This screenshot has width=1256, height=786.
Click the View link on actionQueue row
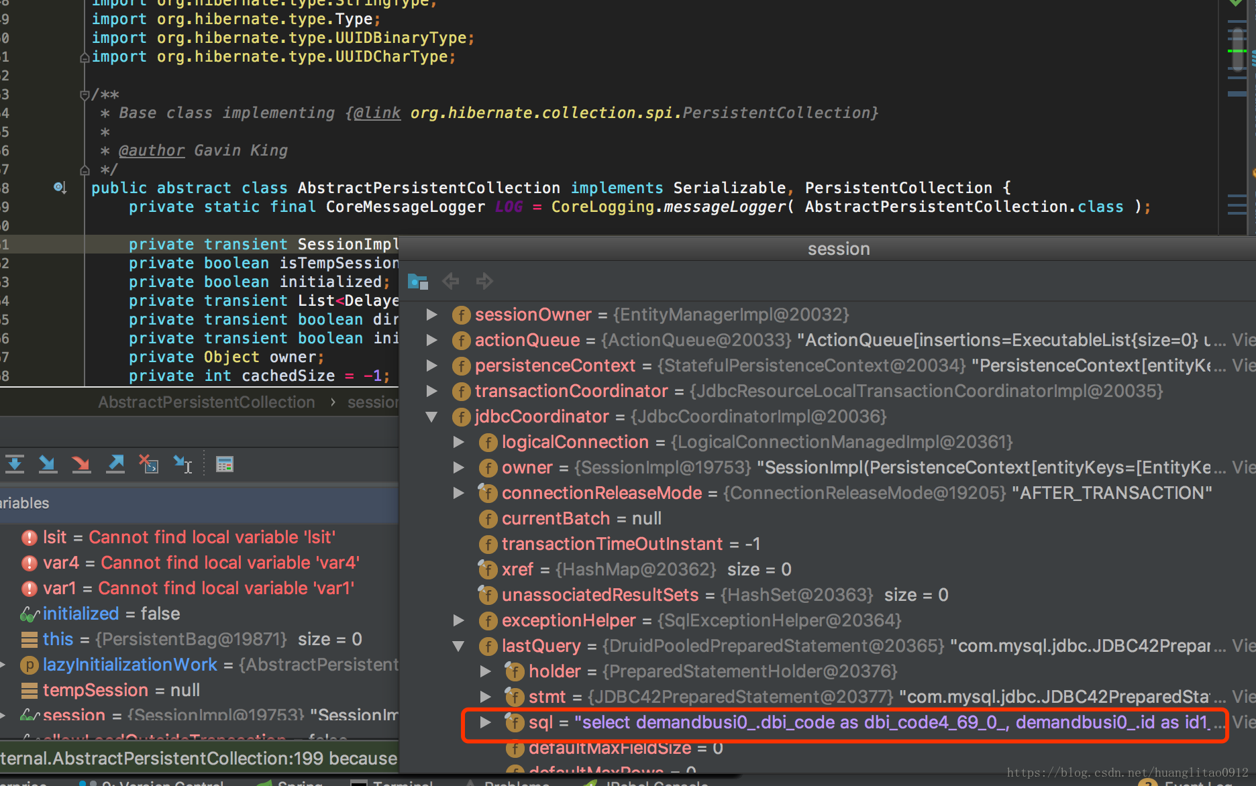tap(1243, 340)
